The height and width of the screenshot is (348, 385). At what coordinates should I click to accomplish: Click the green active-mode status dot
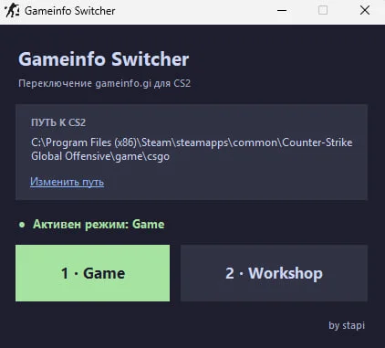point(22,225)
